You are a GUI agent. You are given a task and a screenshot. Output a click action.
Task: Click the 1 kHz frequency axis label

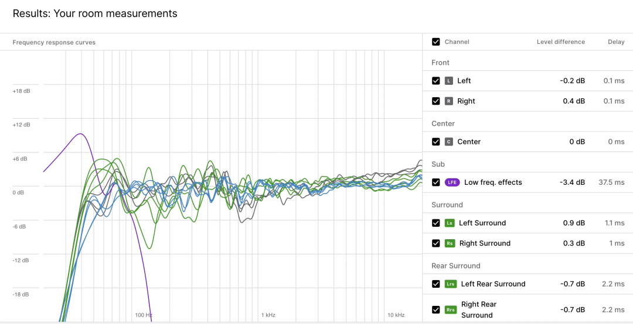(268, 315)
